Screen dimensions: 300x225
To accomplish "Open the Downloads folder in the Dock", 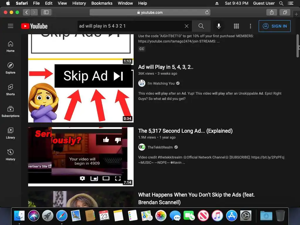I will pyautogui.click(x=266, y=216).
